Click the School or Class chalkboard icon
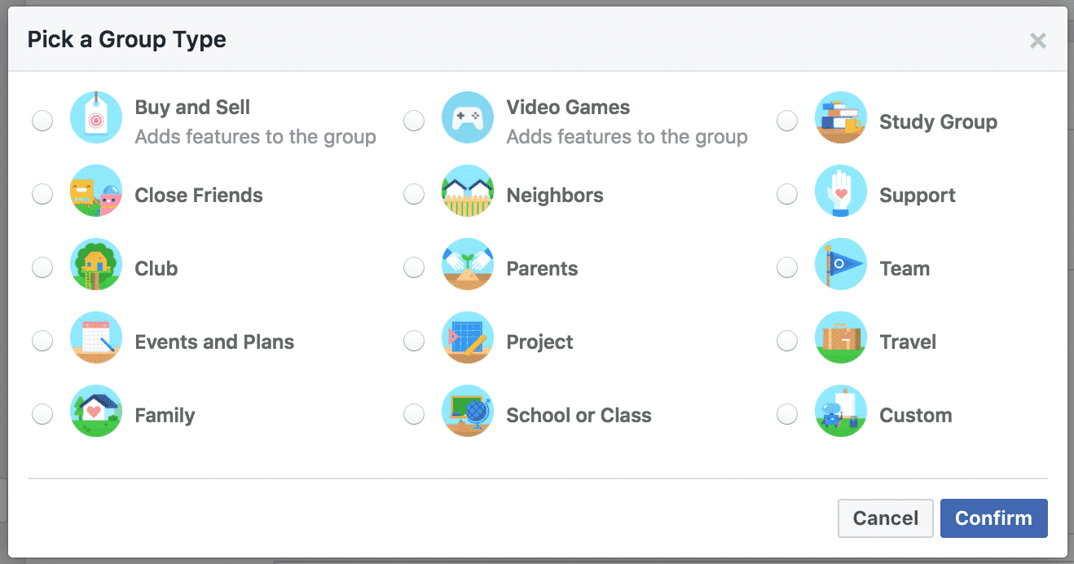Viewport: 1074px width, 564px height. (468, 412)
